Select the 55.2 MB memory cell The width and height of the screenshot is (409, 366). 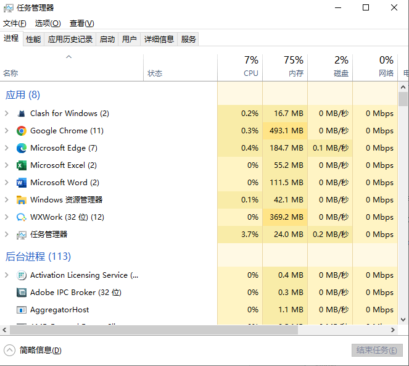click(x=285, y=165)
